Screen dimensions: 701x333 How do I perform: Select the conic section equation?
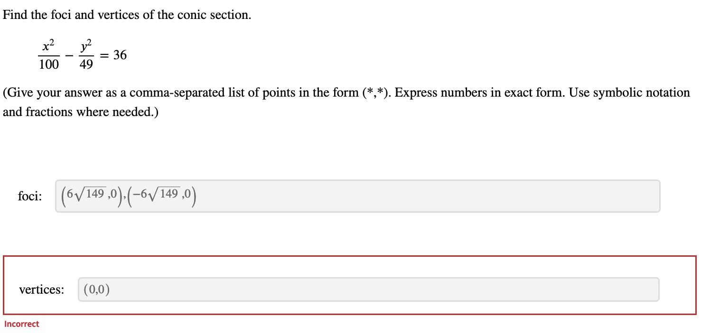82,54
